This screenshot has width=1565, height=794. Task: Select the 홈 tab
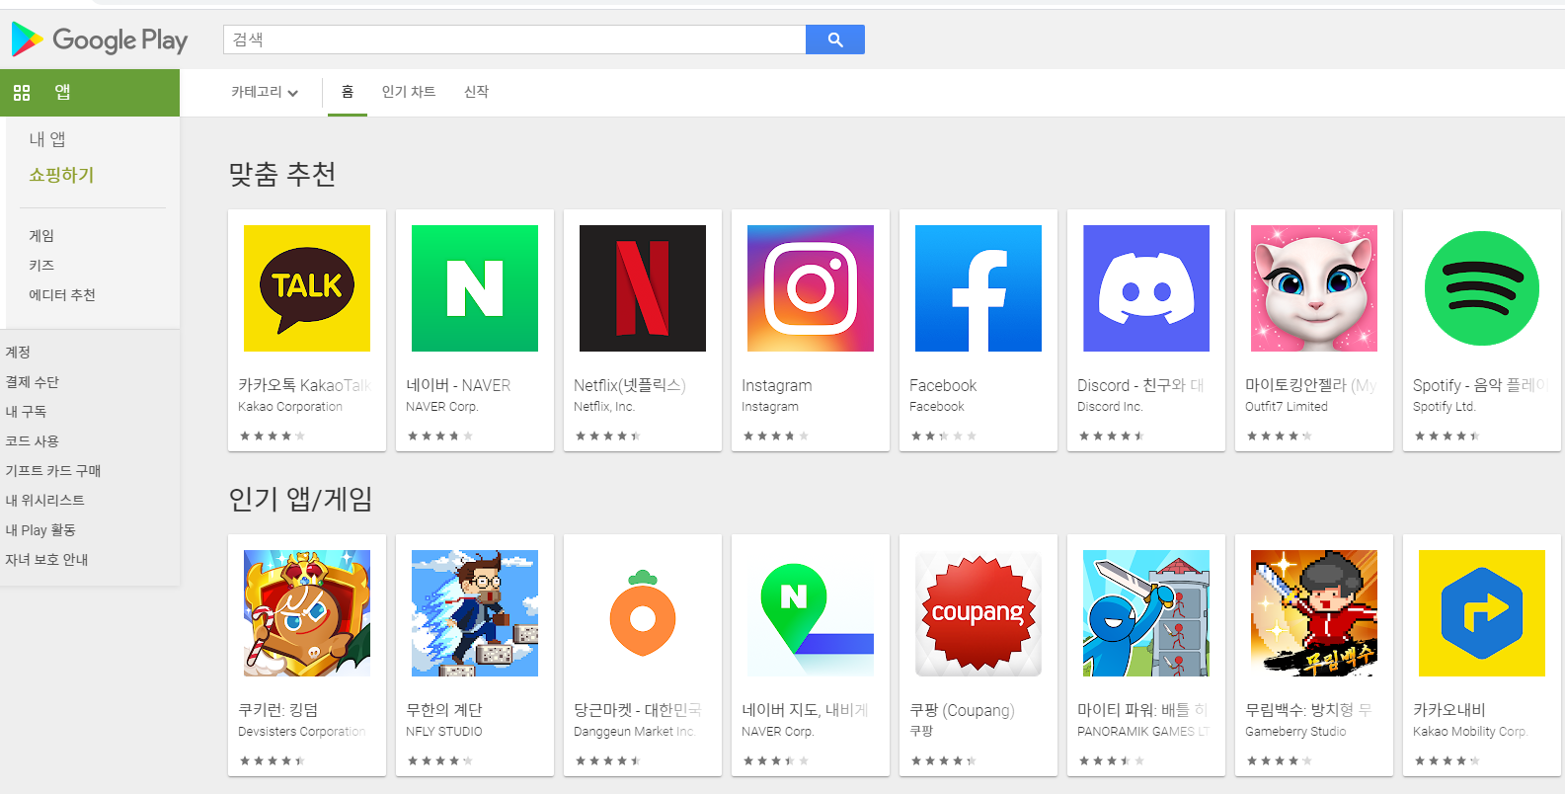[348, 92]
